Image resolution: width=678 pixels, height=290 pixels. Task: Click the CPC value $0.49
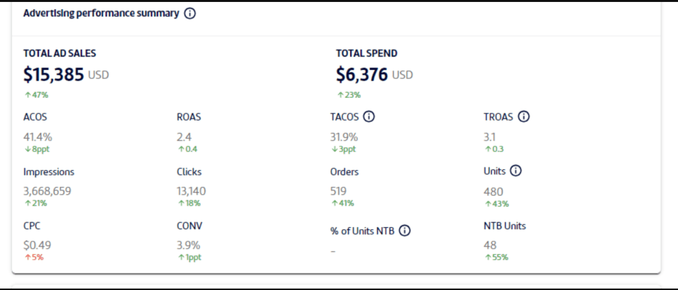[36, 245]
